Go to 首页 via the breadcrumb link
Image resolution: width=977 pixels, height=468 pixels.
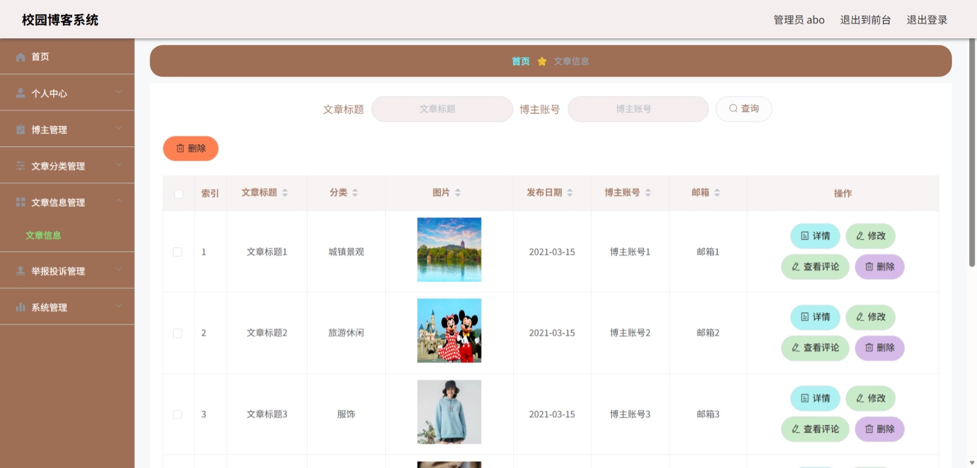(x=521, y=61)
